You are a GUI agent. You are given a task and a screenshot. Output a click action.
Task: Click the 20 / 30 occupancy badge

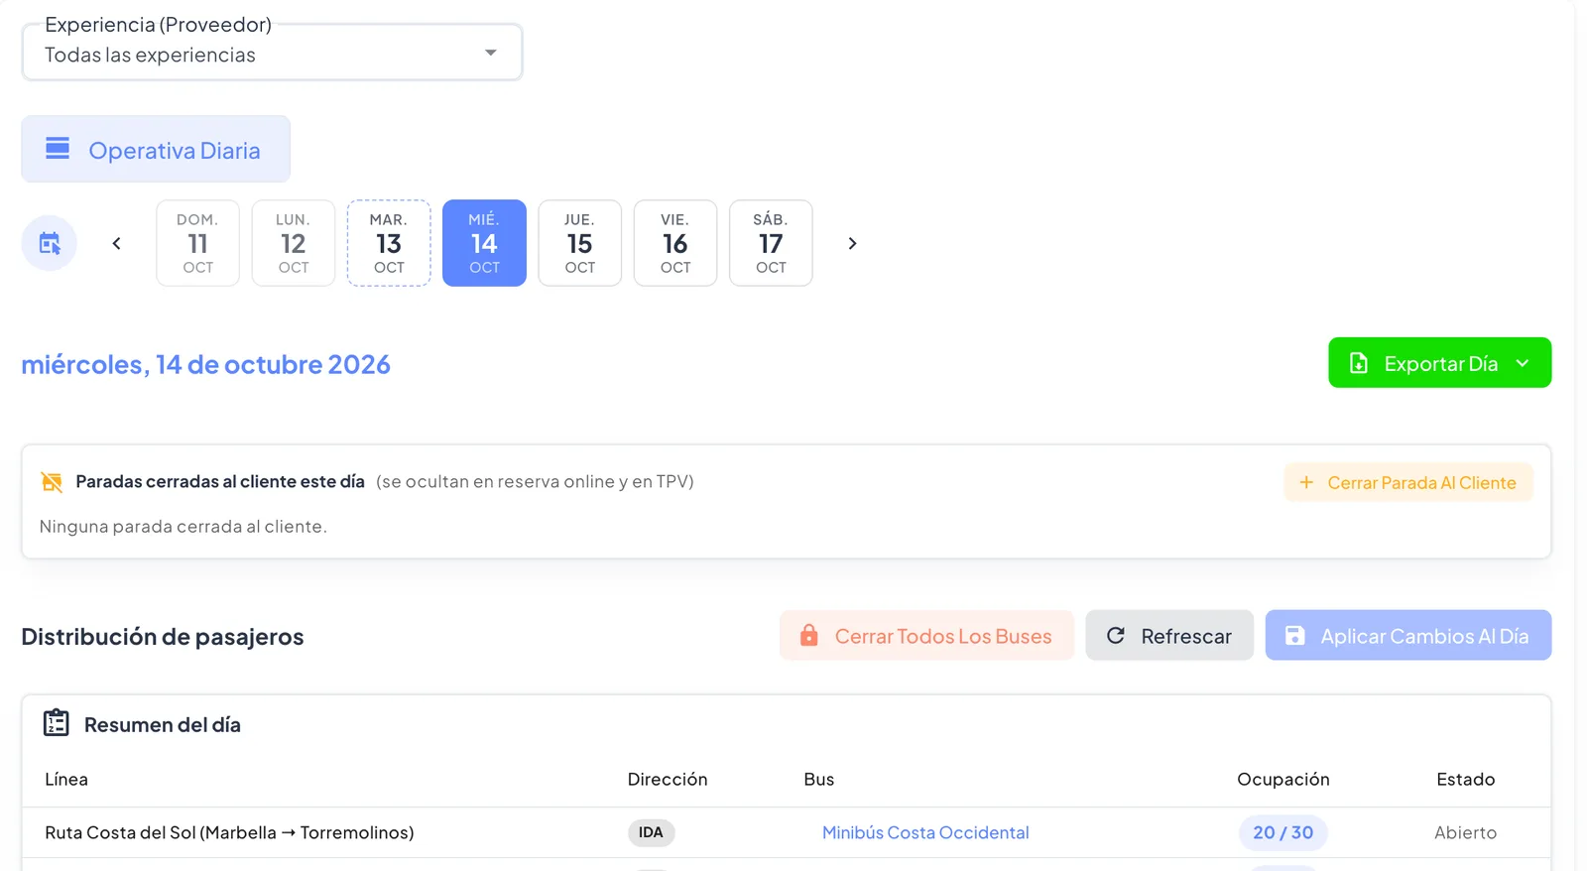pos(1282,832)
